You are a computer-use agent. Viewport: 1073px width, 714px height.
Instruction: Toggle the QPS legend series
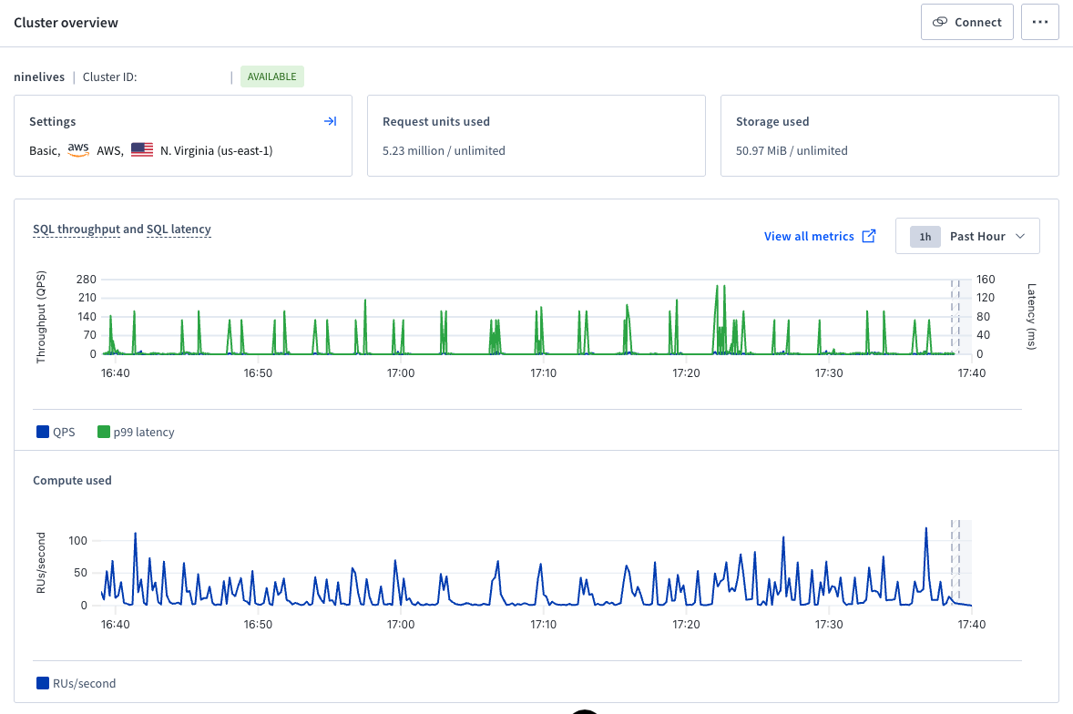56,432
